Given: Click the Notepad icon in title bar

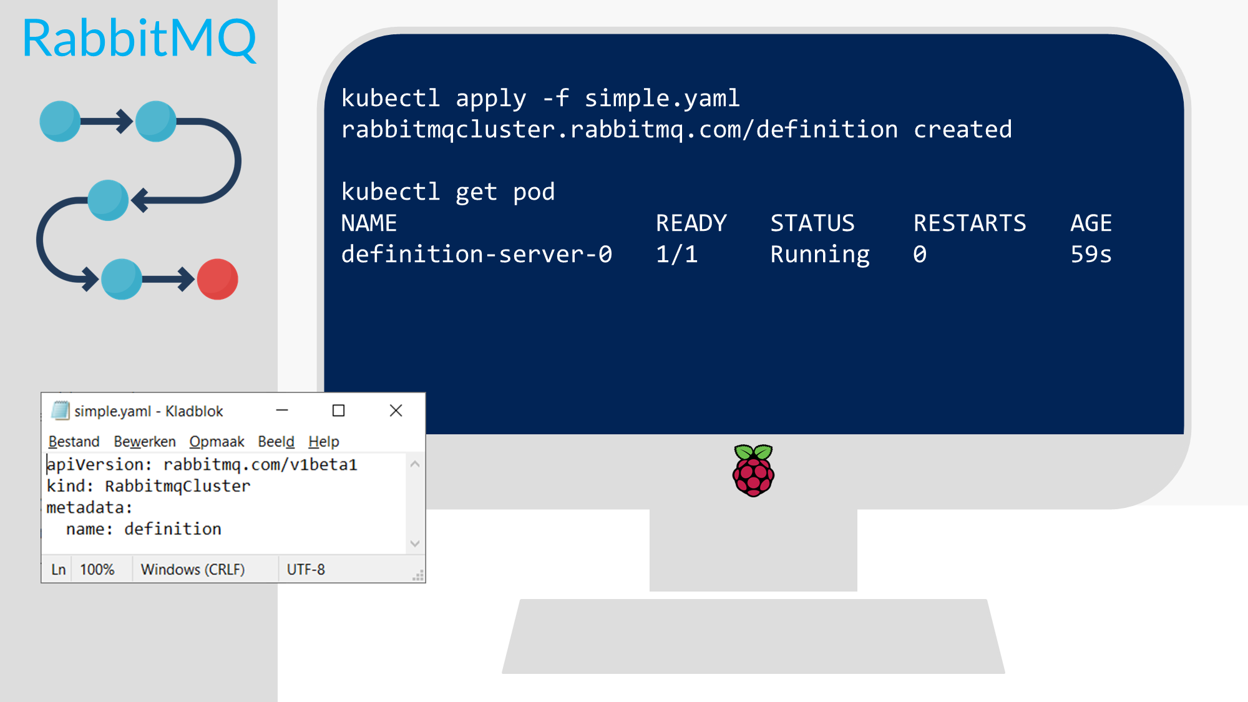Looking at the screenshot, I should [x=61, y=411].
